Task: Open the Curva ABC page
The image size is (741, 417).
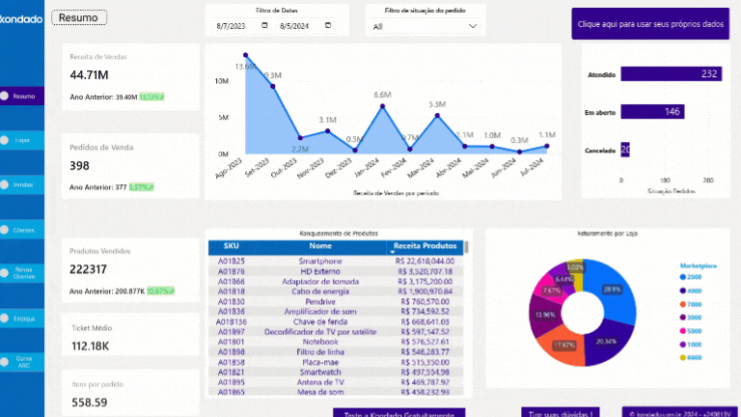Action: [x=23, y=361]
